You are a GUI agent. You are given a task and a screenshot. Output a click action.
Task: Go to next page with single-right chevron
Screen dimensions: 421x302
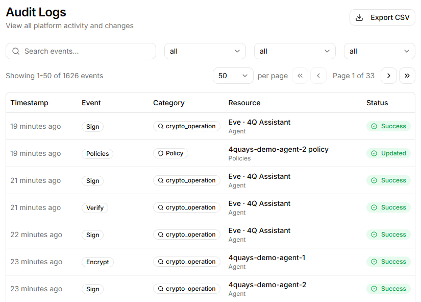388,76
